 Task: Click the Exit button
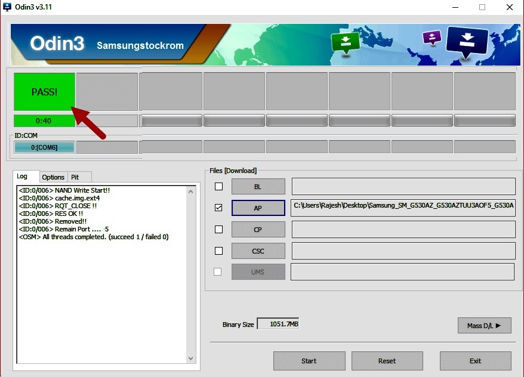[x=475, y=361]
